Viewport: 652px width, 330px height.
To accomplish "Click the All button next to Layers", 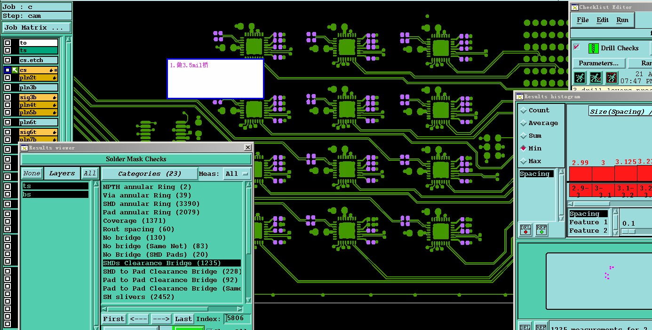I will (90, 173).
